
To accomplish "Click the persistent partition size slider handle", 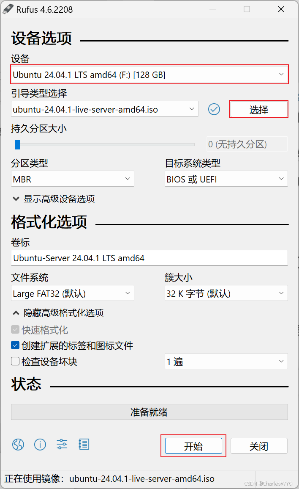I will [17, 144].
